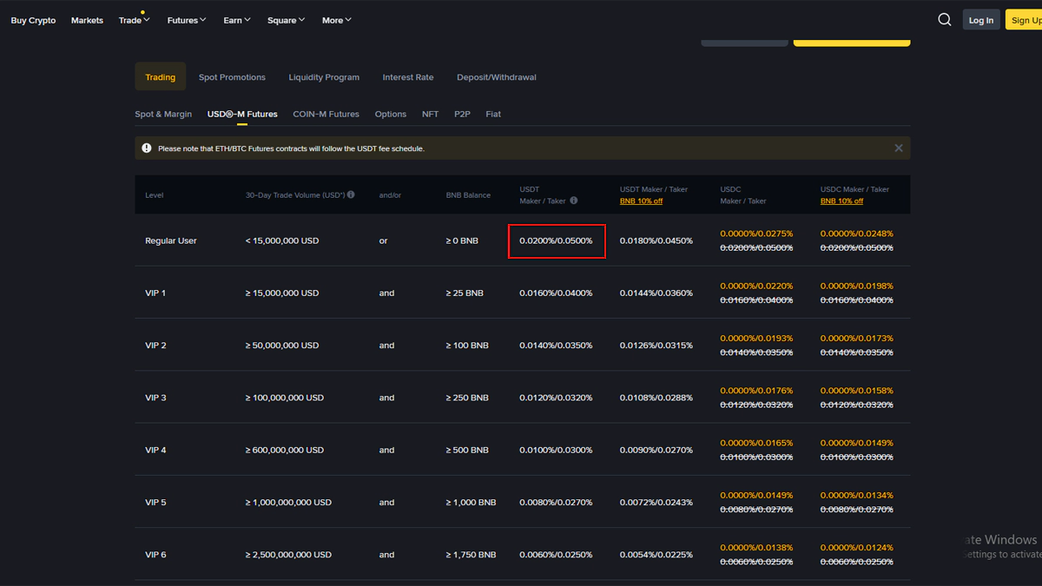This screenshot has height=586, width=1042.
Task: Click the Sign Up button
Action: [1025, 20]
